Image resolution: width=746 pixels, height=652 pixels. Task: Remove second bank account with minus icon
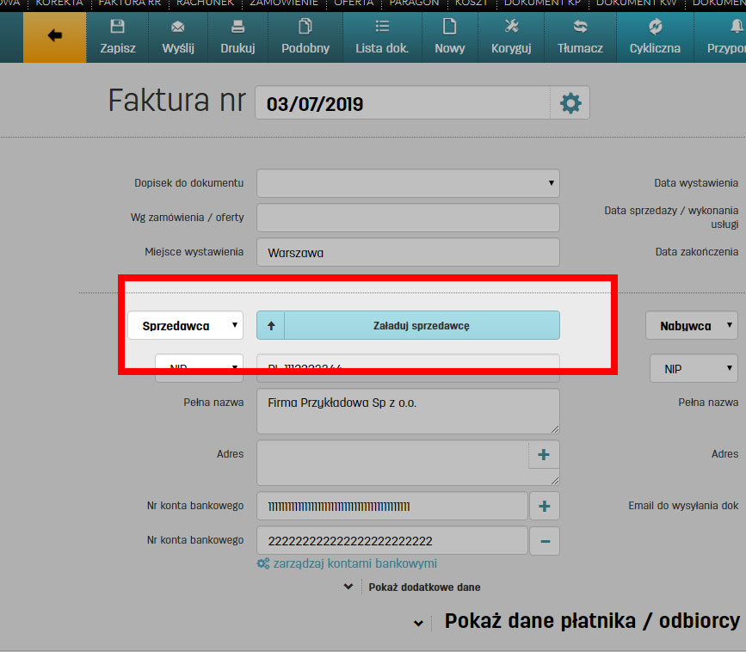(x=544, y=540)
